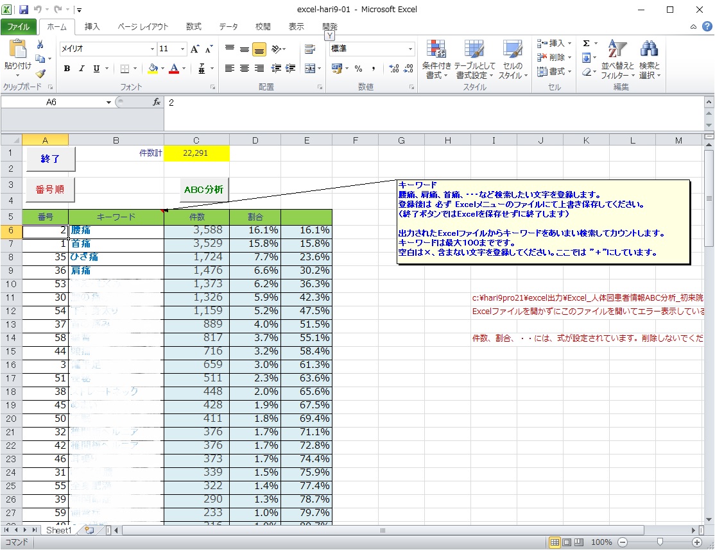This screenshot has width=715, height=550.
Task: Toggle middle vertical alignment
Action: (x=245, y=49)
